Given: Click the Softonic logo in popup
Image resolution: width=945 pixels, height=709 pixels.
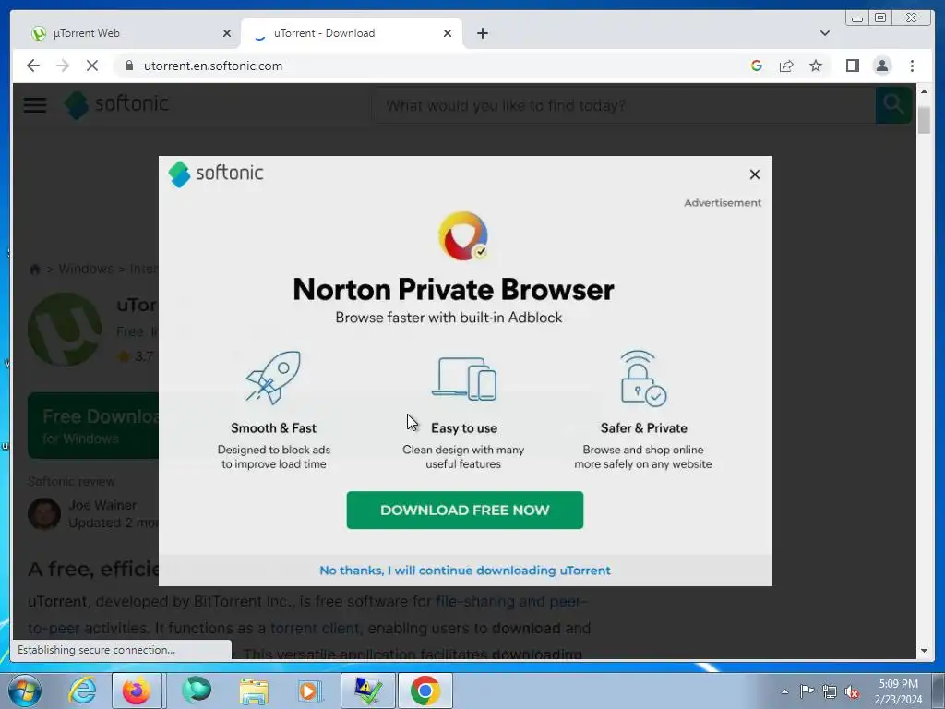Looking at the screenshot, I should point(216,174).
